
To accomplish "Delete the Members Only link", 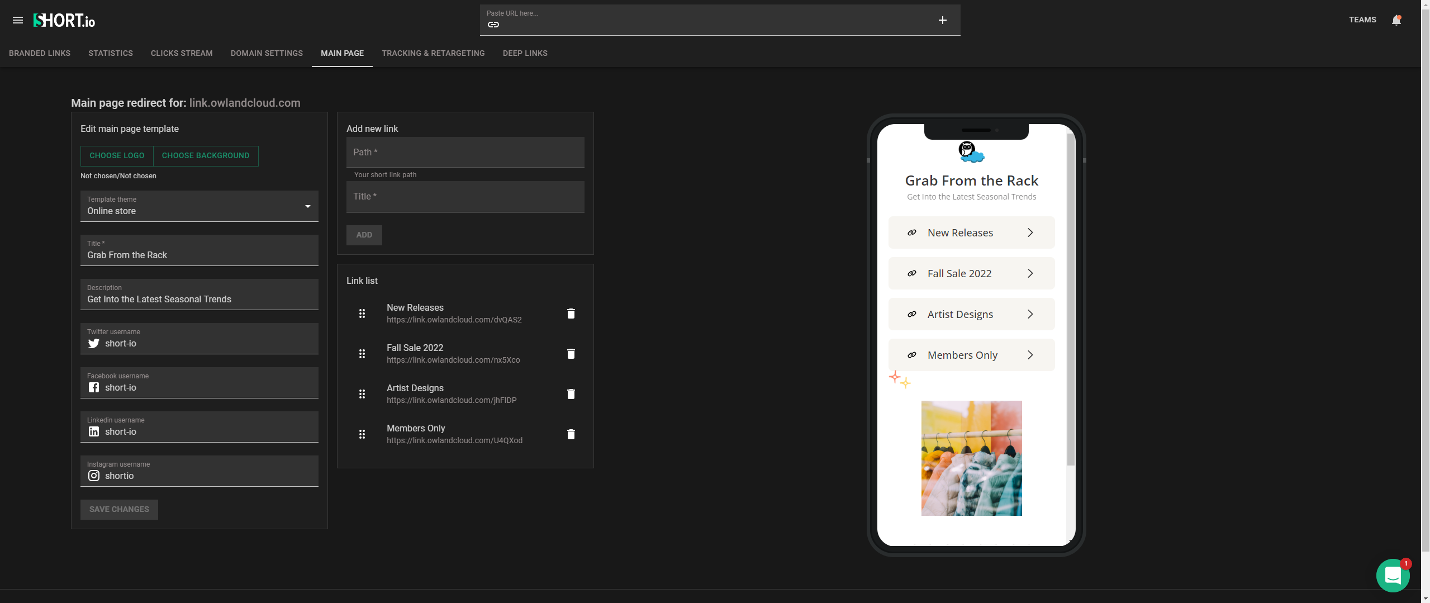I will (x=571, y=434).
